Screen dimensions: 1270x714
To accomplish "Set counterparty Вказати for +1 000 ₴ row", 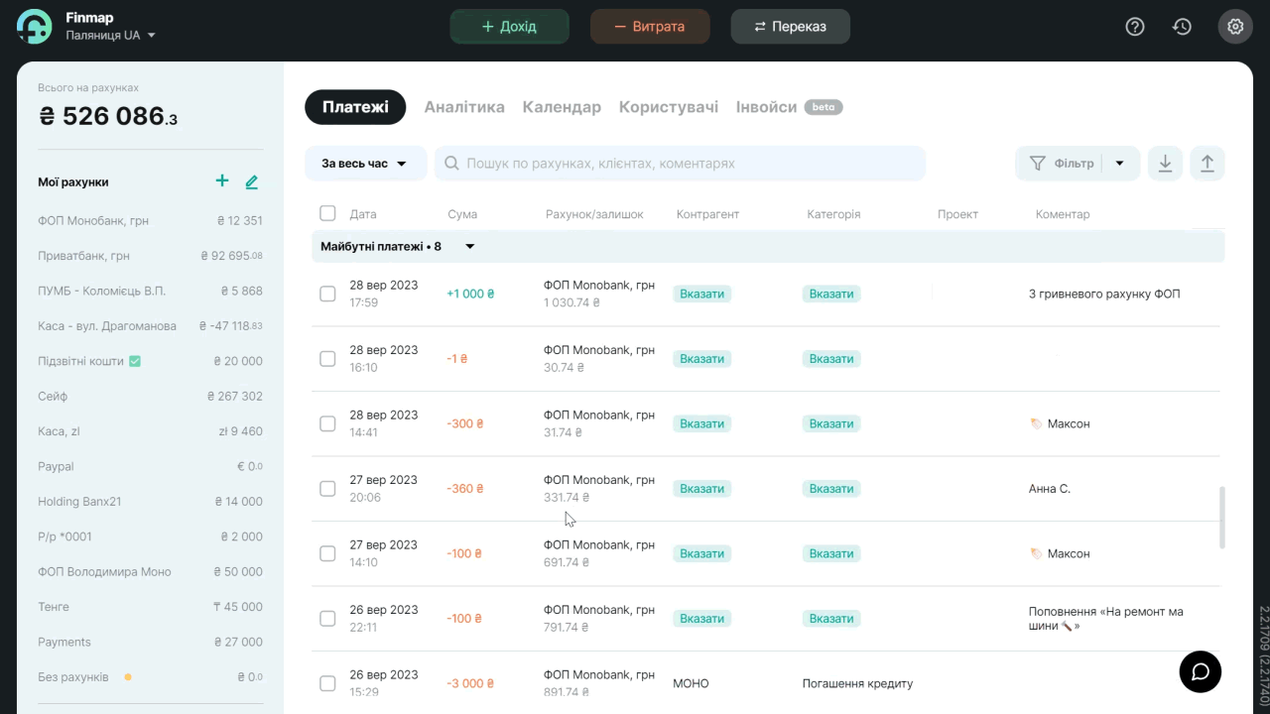I will pos(702,294).
